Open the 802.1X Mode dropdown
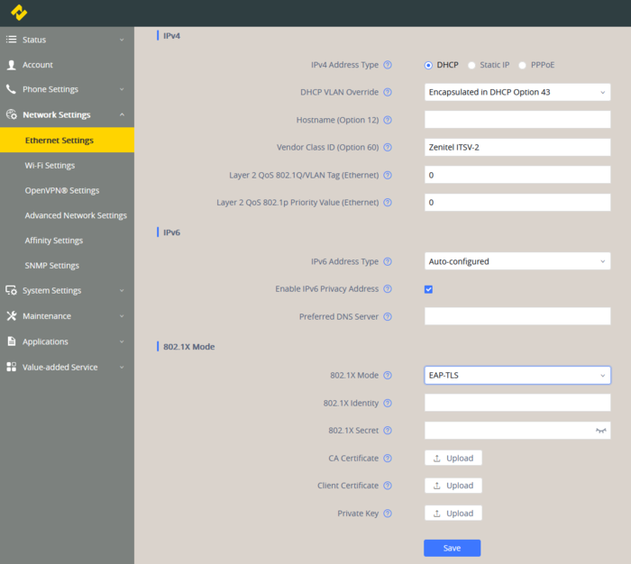This screenshot has height=564, width=631. [517, 376]
